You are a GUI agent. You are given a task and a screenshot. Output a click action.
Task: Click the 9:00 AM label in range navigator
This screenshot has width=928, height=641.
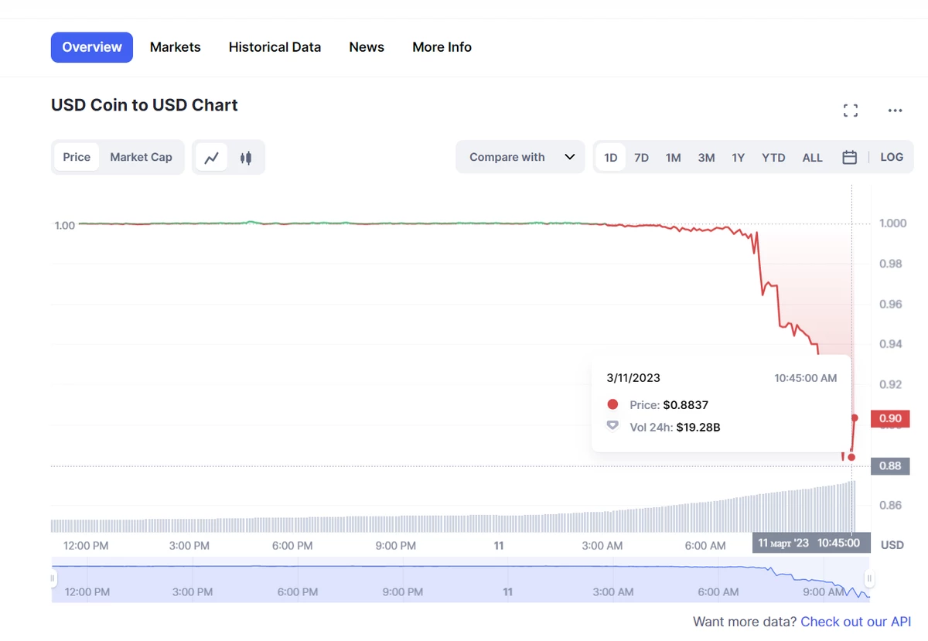[824, 592]
